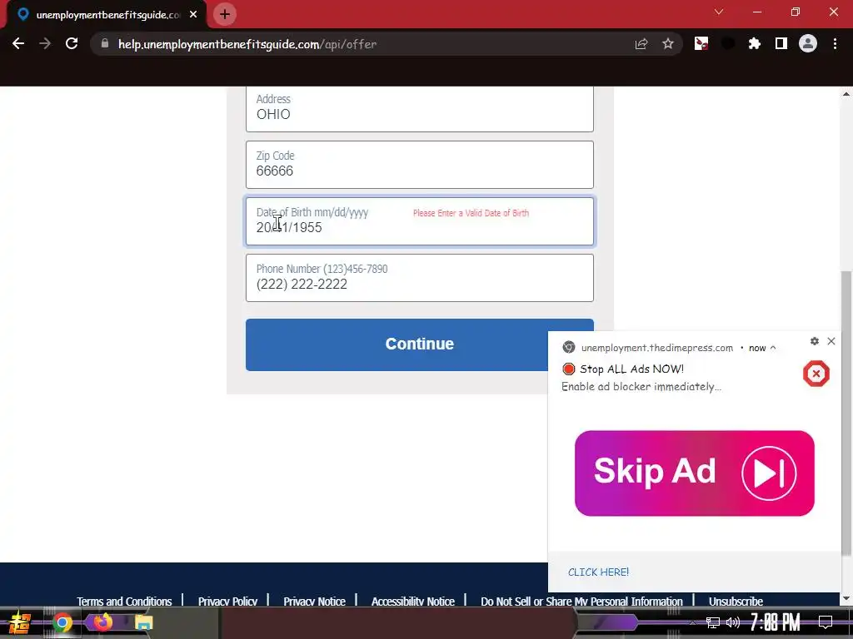Screen dimensions: 853x639
Task: Close the unemploymentbenefitsguide tab
Action: coord(193,15)
